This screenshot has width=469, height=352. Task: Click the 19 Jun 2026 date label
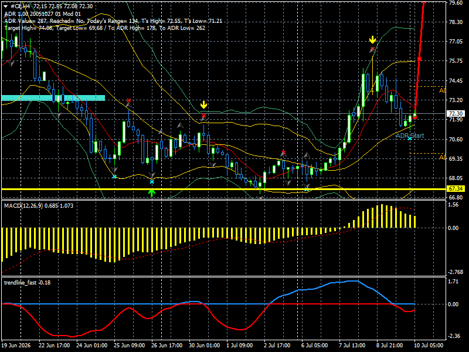[16, 345]
